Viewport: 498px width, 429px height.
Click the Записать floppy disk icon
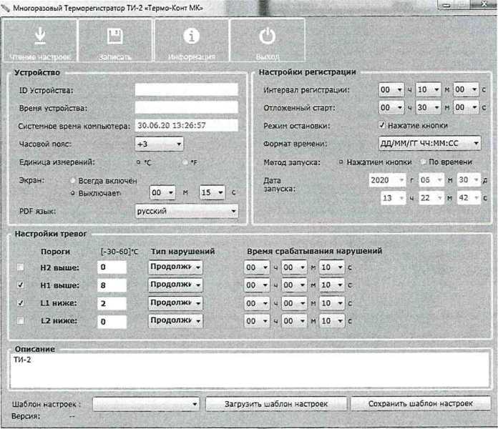(115, 36)
